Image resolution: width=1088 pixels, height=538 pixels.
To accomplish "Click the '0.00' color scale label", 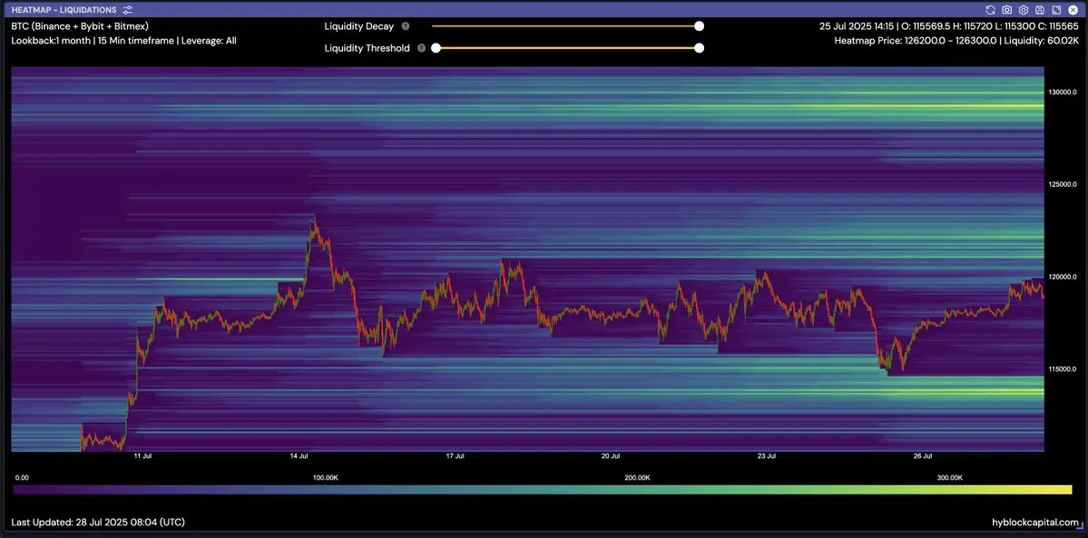I will (x=22, y=477).
